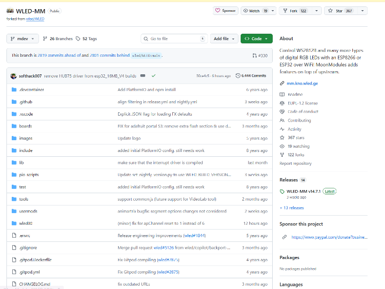Expand the Add file menu
Viewport: 385px width, 289px height.
click(x=225, y=39)
